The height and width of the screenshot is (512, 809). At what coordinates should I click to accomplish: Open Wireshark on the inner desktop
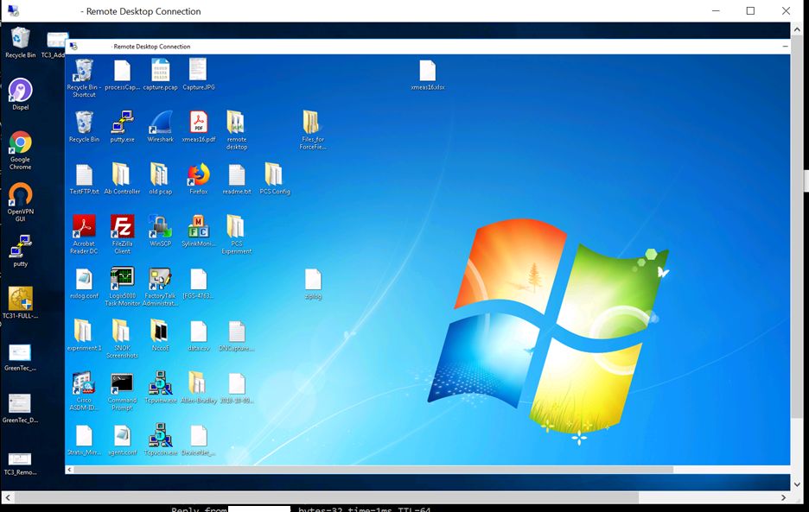point(160,127)
